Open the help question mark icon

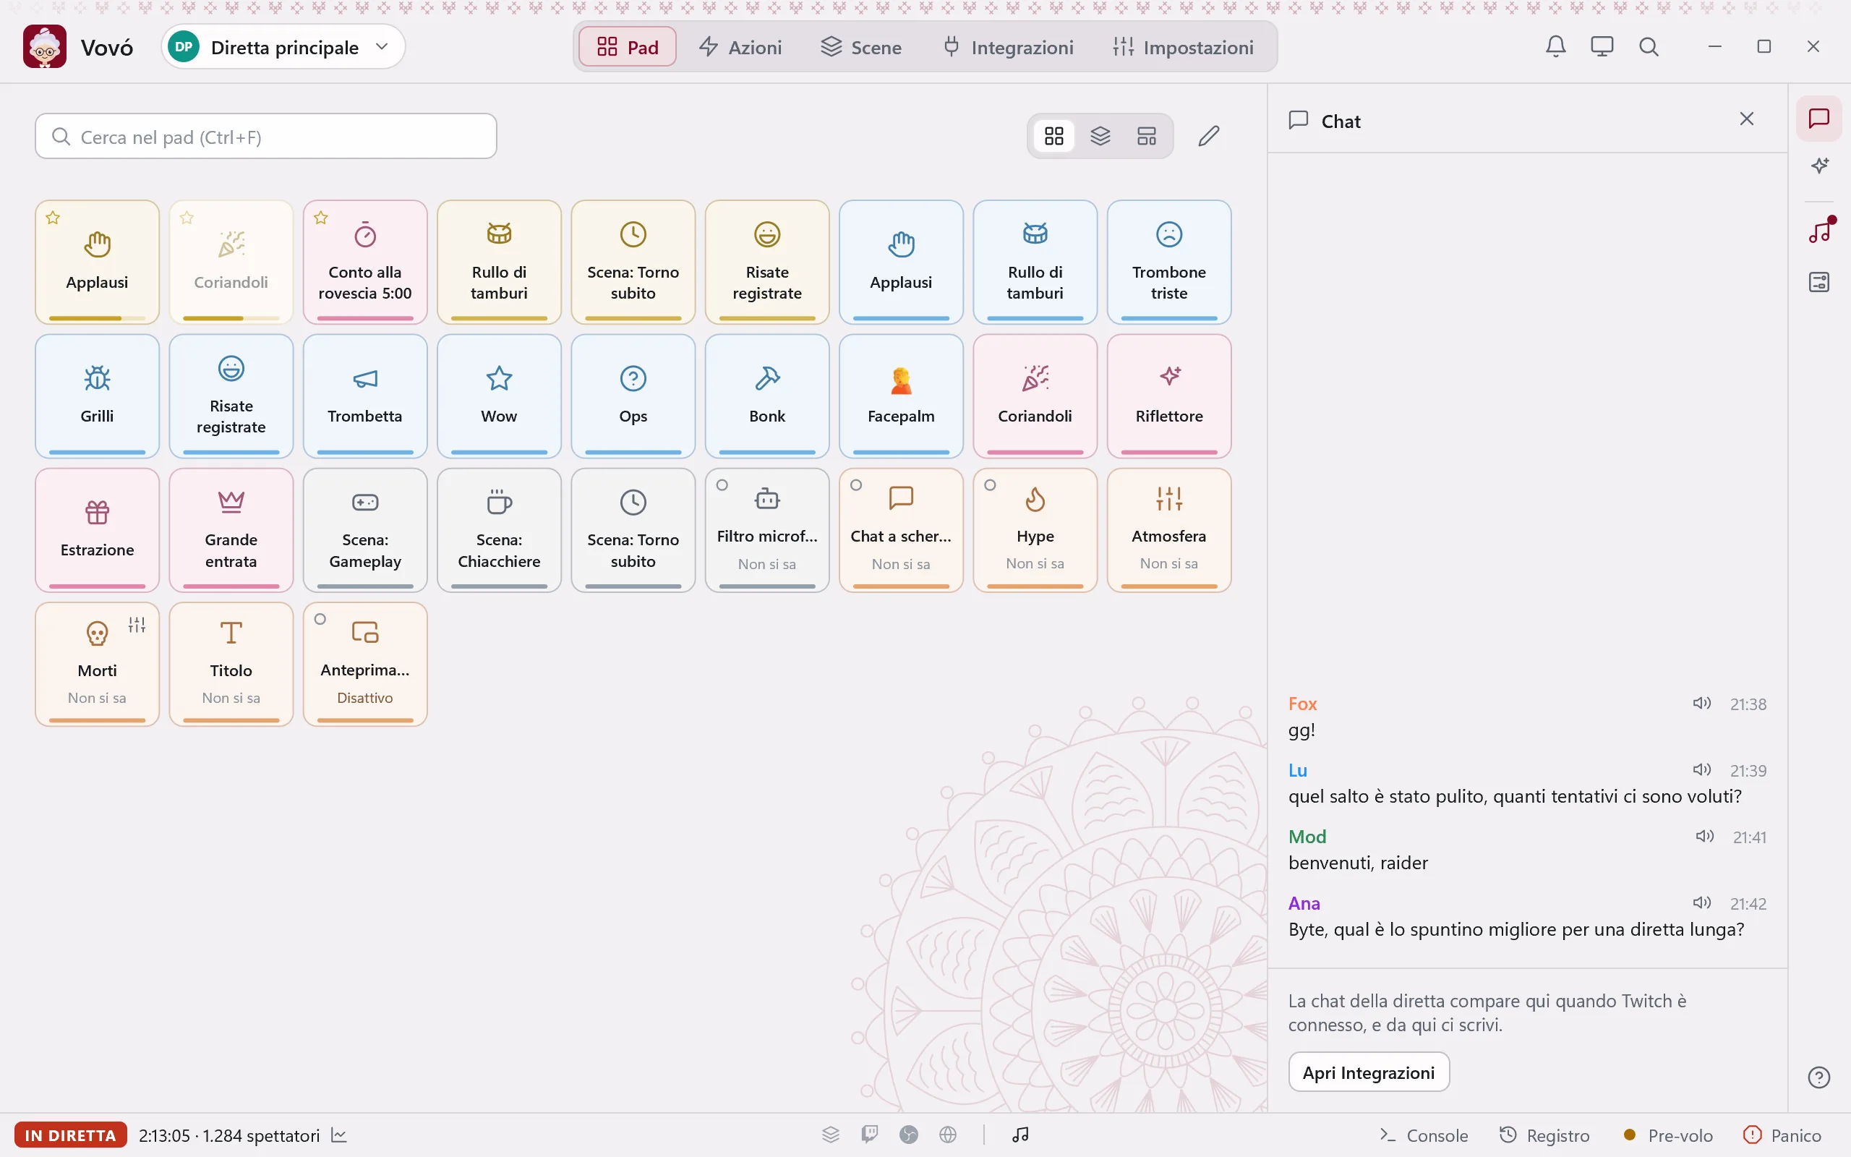1819,1077
